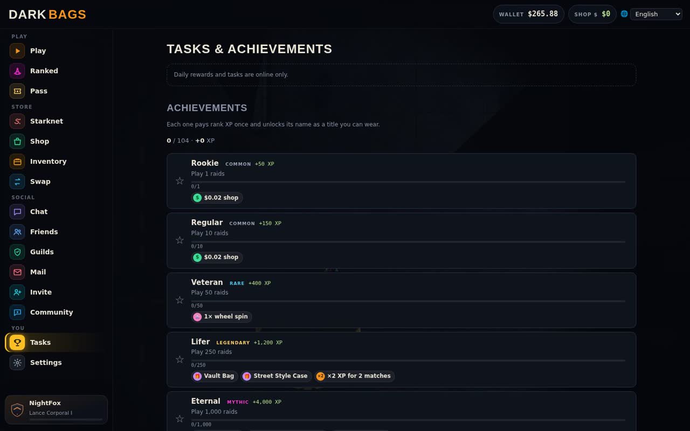Open the Invite user-plus icon
Image resolution: width=690 pixels, height=431 pixels.
17,292
